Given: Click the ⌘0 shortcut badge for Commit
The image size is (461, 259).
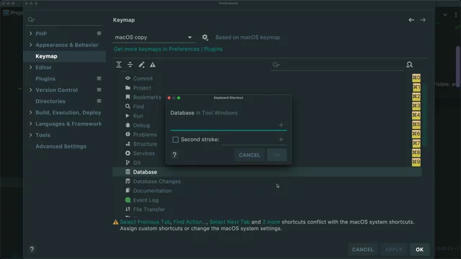Looking at the screenshot, I should (416, 78).
